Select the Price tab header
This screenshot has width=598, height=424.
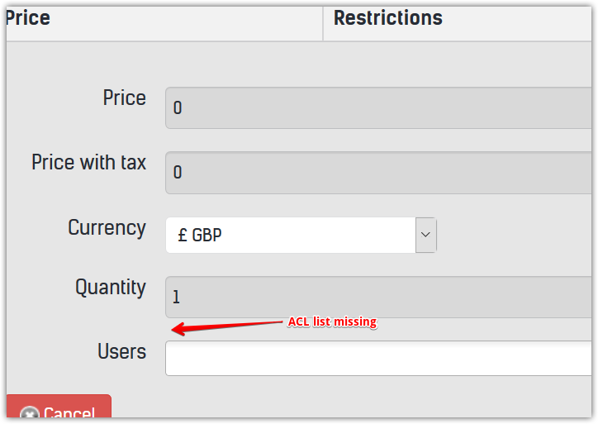[28, 18]
